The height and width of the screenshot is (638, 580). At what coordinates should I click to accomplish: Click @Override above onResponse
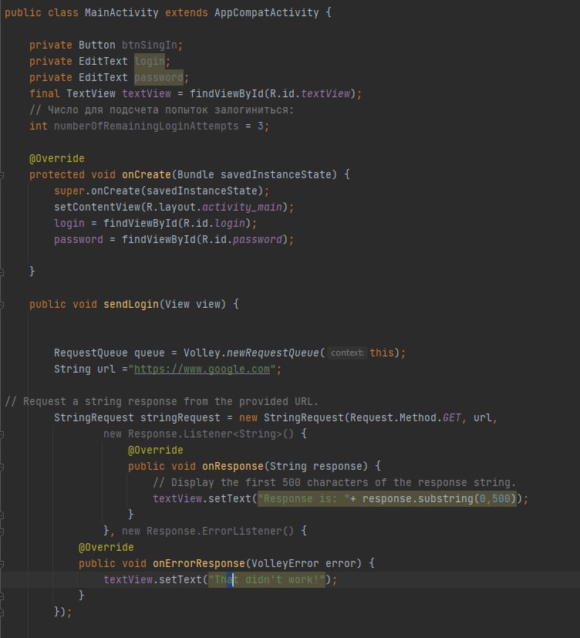pyautogui.click(x=155, y=451)
